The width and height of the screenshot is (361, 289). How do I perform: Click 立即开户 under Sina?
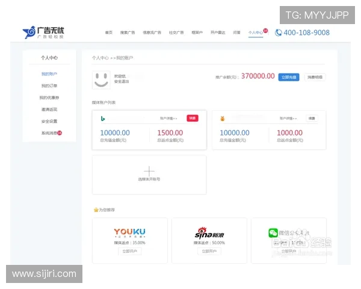209,251
